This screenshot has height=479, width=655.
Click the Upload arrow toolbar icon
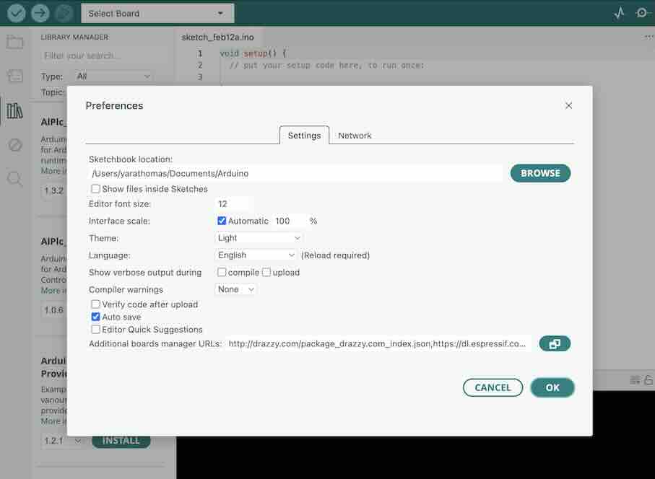tap(40, 14)
